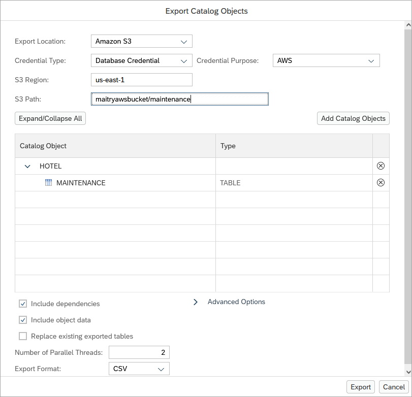Uncheck Include dependencies
The width and height of the screenshot is (412, 397).
[23, 304]
